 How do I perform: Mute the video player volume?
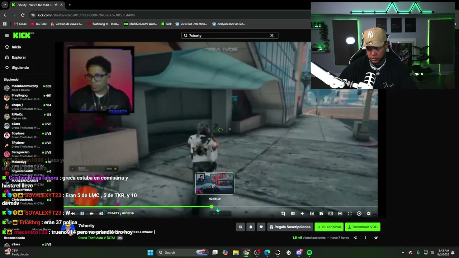(101, 214)
